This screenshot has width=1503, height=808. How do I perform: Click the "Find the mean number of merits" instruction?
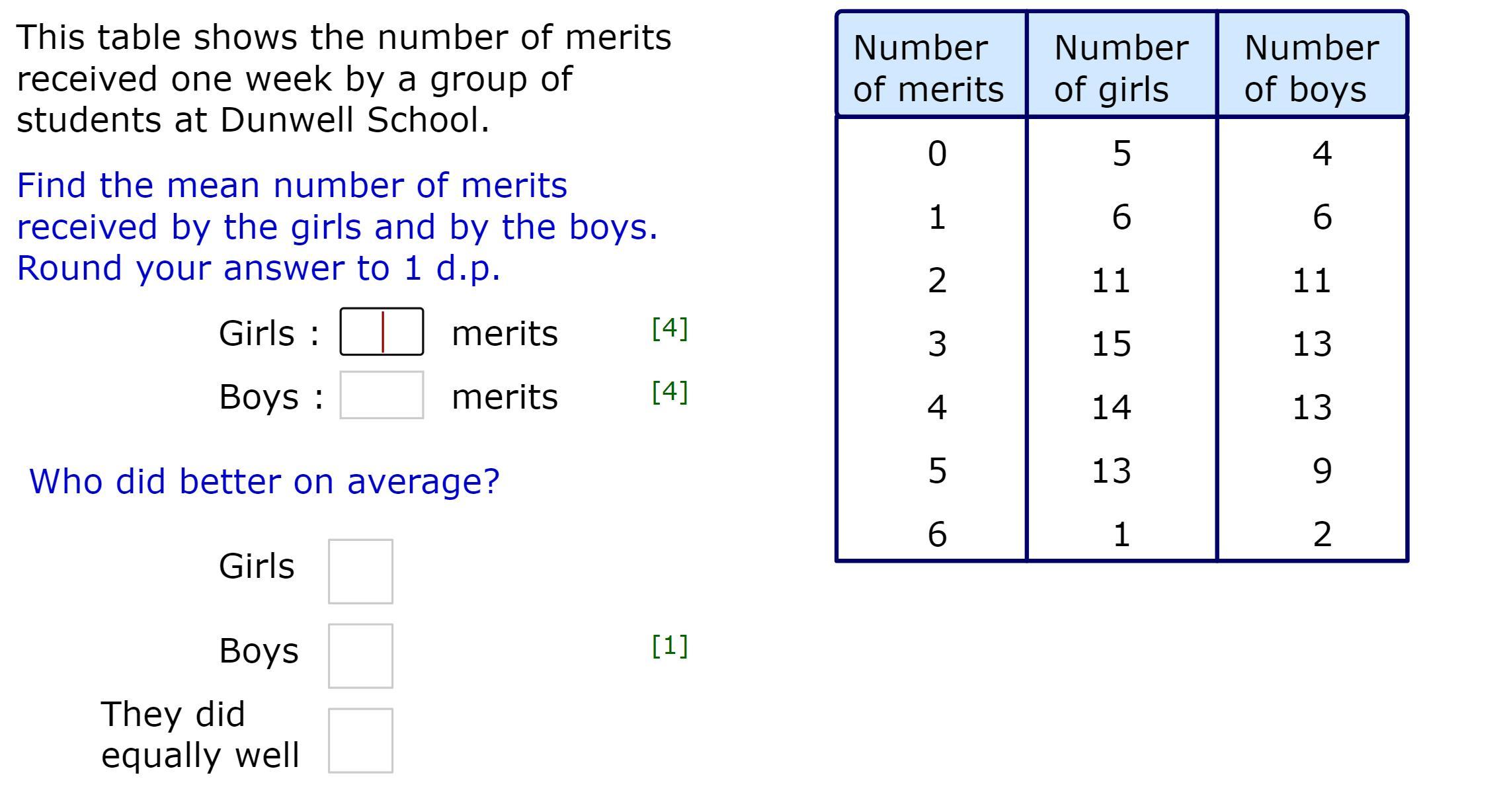[292, 186]
